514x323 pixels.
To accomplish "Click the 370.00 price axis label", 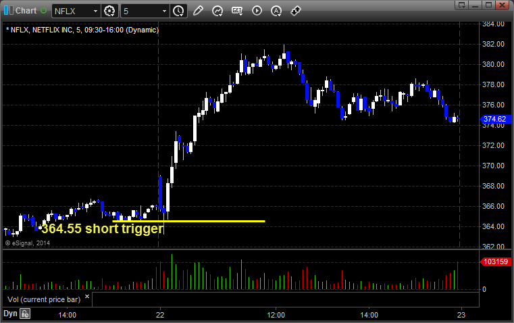I will click(493, 166).
